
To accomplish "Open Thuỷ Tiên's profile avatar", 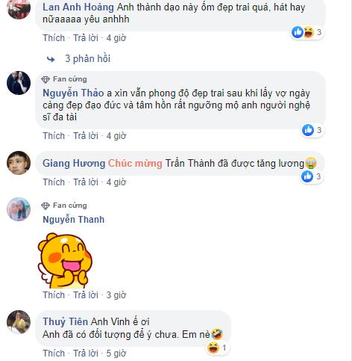I will 19,322.
